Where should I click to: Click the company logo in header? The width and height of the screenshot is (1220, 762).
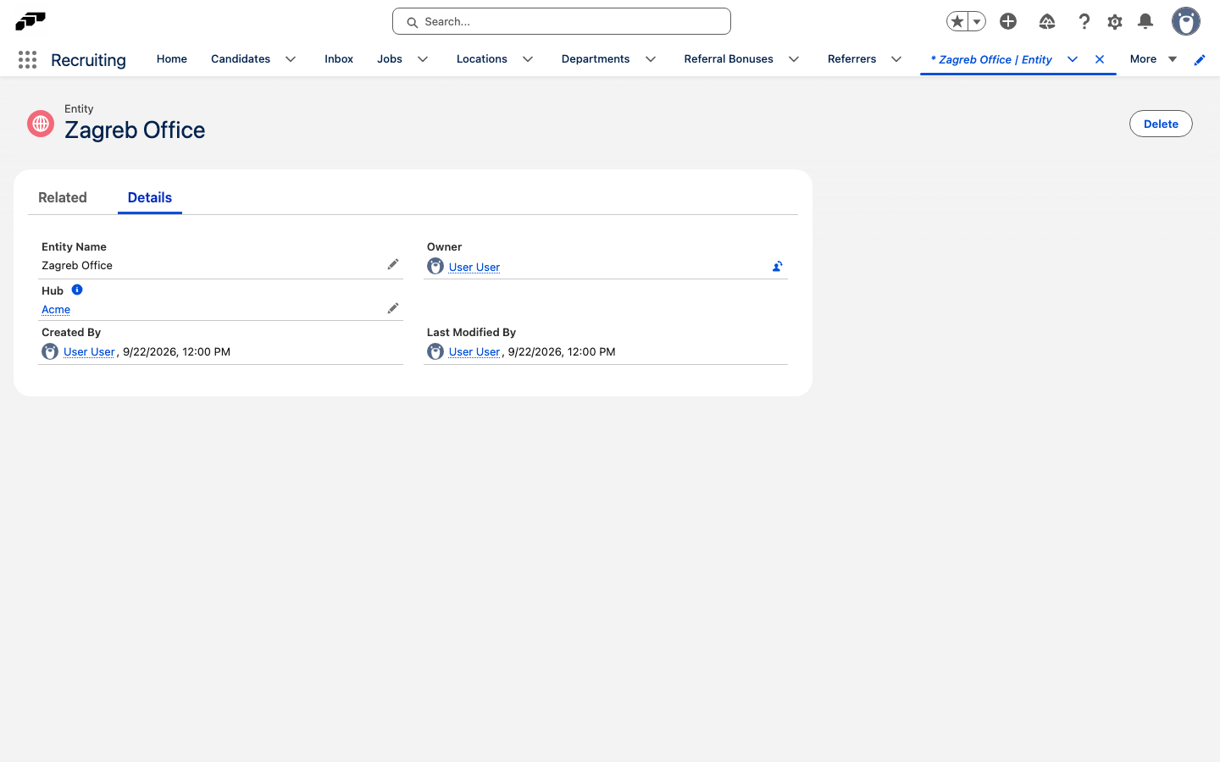(30, 20)
